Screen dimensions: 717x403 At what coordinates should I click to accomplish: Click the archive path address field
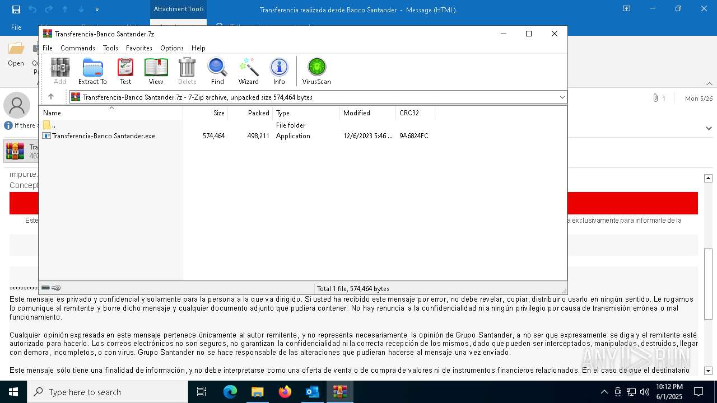click(x=318, y=97)
